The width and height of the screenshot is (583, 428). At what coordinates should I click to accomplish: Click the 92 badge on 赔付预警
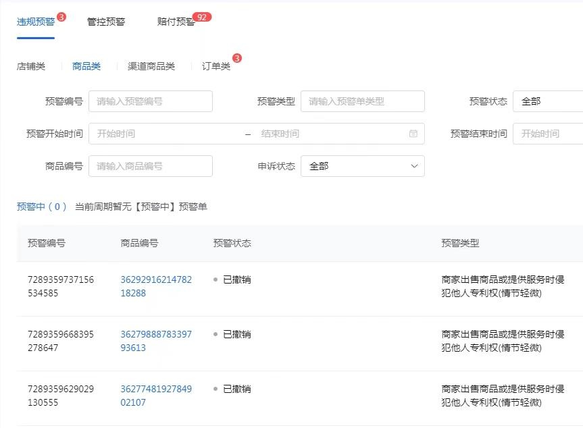coord(202,17)
